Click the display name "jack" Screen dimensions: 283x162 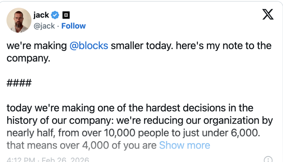tap(41, 15)
